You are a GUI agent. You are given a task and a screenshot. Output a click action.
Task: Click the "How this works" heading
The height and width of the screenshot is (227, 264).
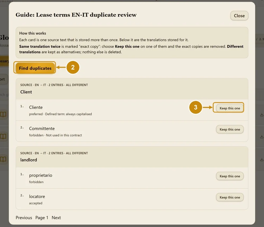coord(32,33)
